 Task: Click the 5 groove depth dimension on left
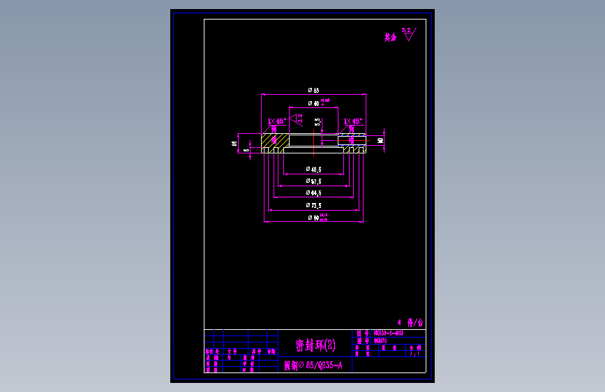click(246, 150)
